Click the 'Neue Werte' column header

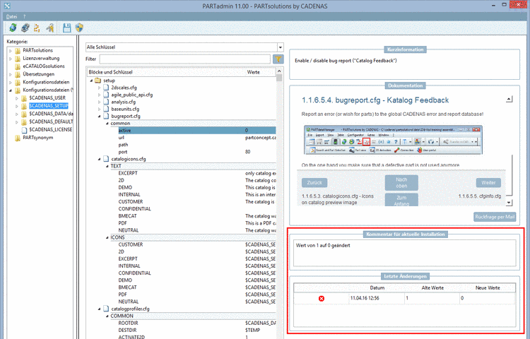click(488, 287)
